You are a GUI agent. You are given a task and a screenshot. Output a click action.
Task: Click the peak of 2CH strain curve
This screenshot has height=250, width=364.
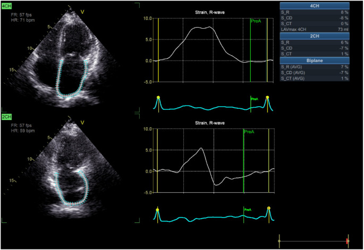click(x=201, y=148)
